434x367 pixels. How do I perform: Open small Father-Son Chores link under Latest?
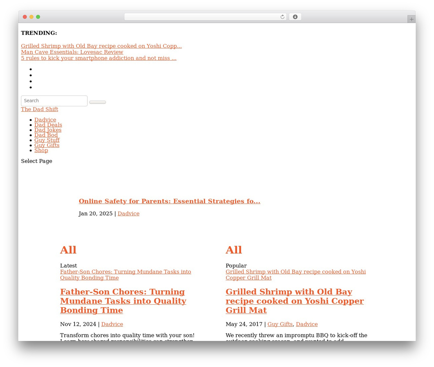[x=125, y=275]
